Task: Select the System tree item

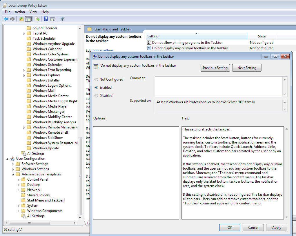Action: (x=33, y=206)
